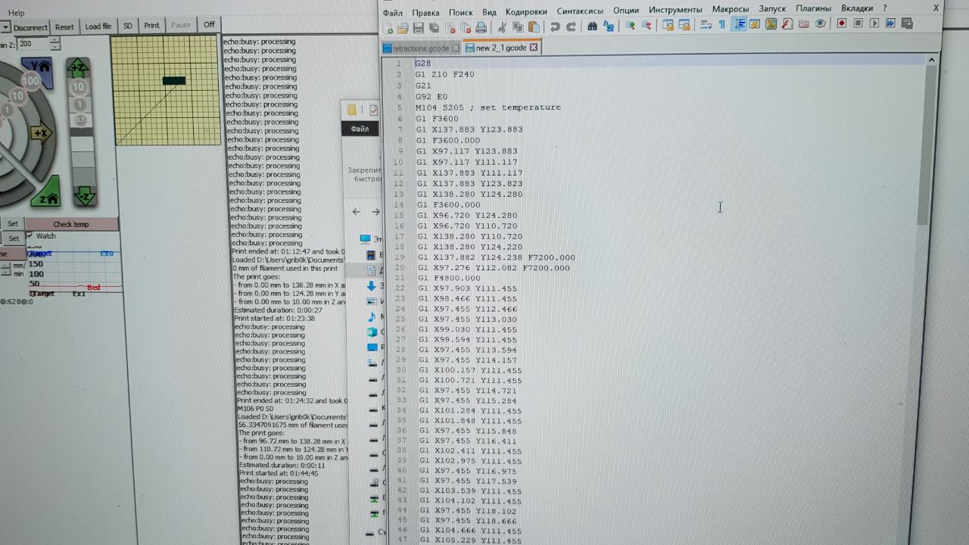
Task: Click the Undo arrow icon
Action: coord(555,27)
